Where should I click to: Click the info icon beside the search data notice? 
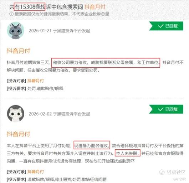tap(11, 14)
